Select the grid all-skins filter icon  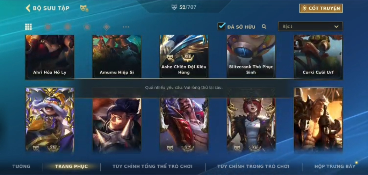(28, 27)
